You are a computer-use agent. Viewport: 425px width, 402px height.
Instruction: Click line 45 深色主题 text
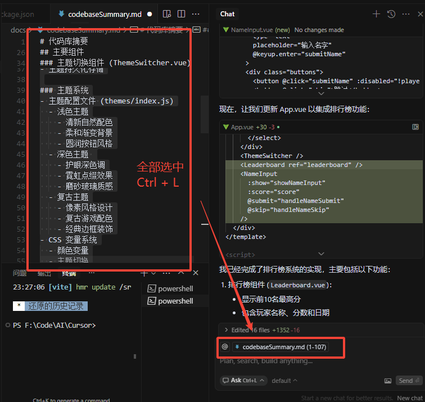pos(73,154)
